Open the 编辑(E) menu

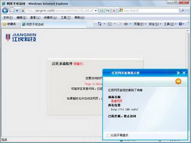pyautogui.click(x=21, y=18)
